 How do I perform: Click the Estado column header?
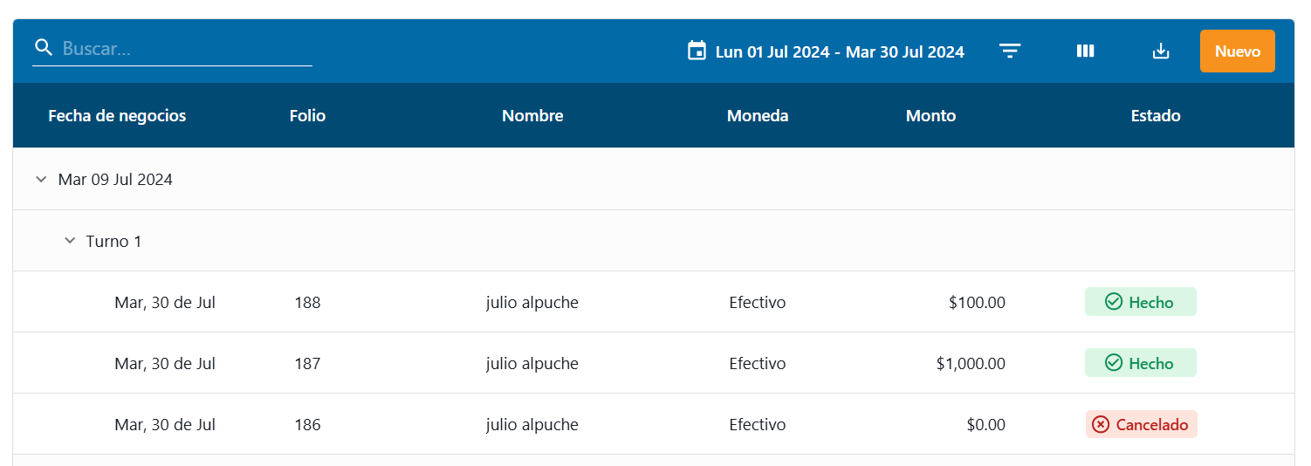click(x=1155, y=115)
